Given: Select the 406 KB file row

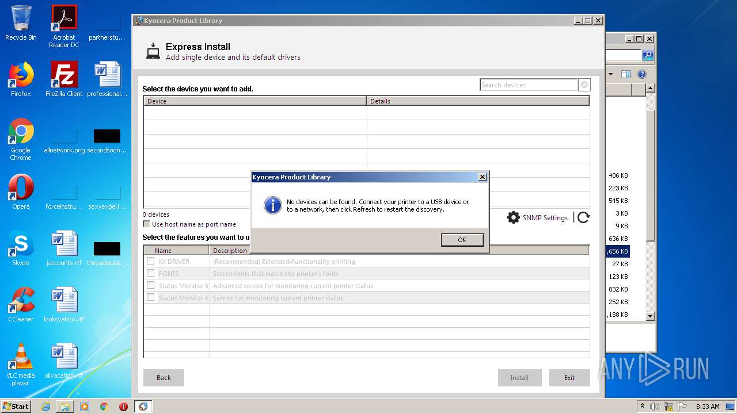Looking at the screenshot, I should 618,175.
